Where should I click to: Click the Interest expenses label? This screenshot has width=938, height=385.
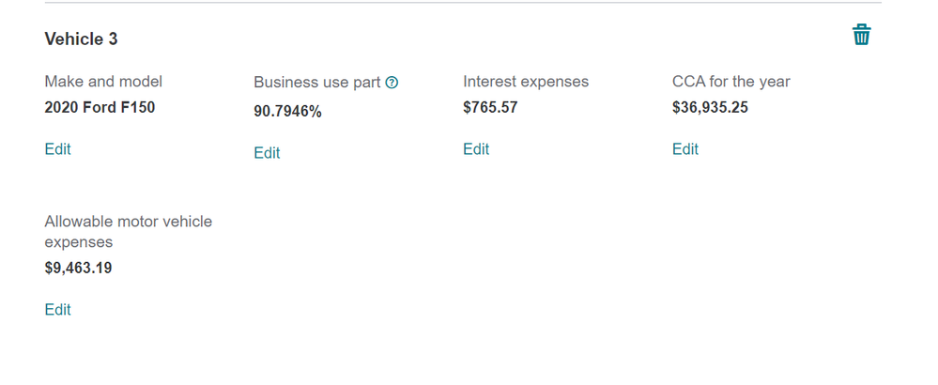tap(526, 82)
